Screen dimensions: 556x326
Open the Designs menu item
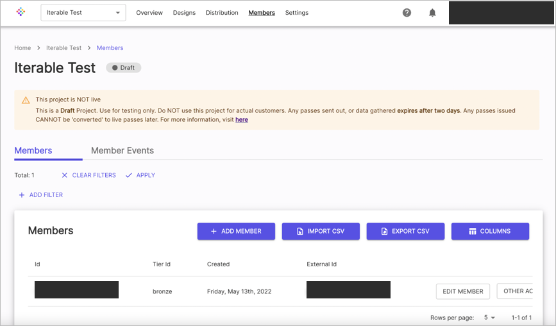[x=184, y=13]
